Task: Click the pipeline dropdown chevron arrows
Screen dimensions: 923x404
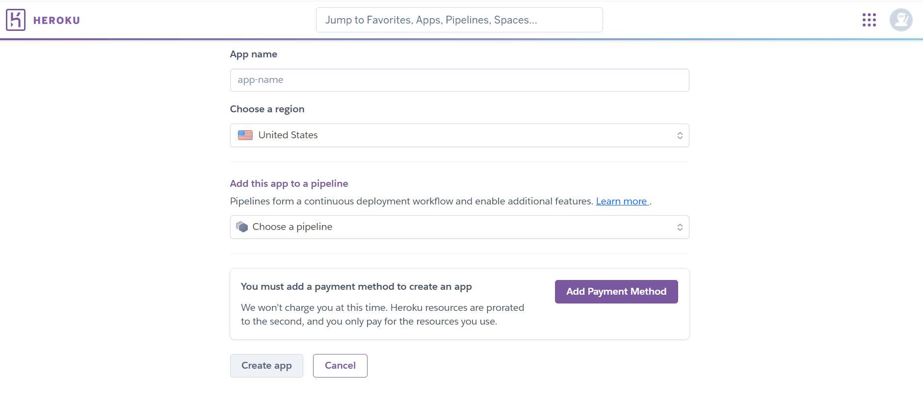Action: tap(680, 227)
